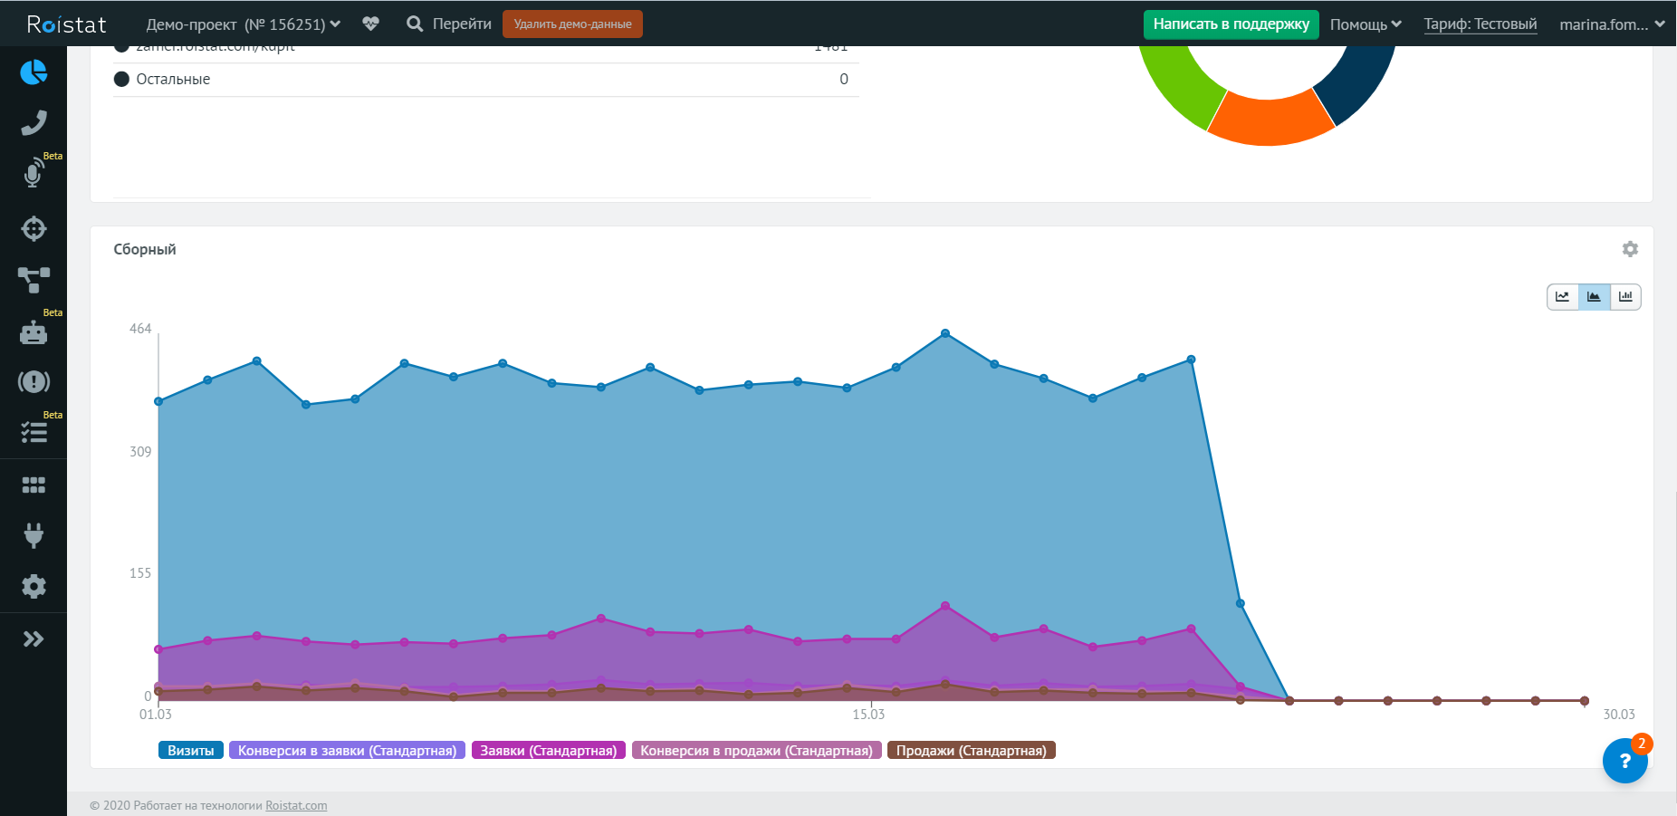Open the robot Beta sidebar icon
This screenshot has width=1677, height=816.
point(34,332)
